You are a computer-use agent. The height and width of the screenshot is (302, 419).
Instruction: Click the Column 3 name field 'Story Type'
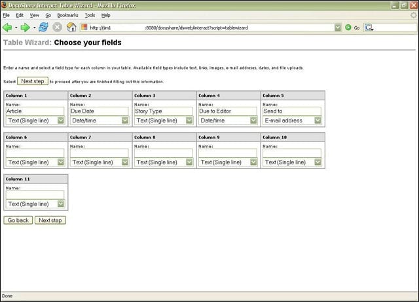[x=164, y=111]
